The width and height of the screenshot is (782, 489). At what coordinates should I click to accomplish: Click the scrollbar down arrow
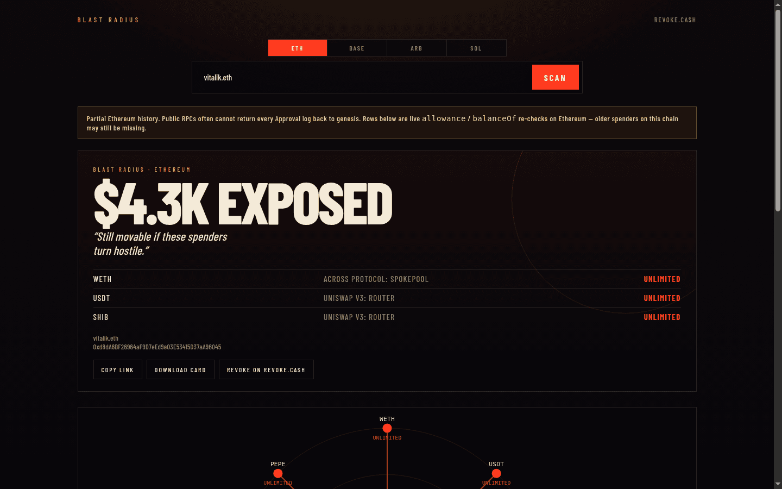[778, 484]
